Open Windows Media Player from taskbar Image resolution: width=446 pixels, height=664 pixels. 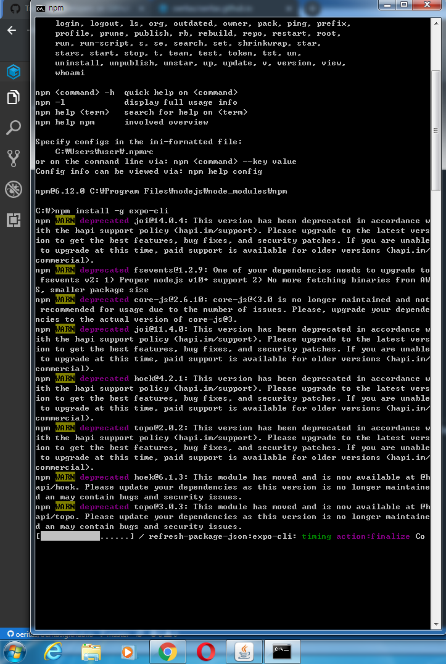128,652
